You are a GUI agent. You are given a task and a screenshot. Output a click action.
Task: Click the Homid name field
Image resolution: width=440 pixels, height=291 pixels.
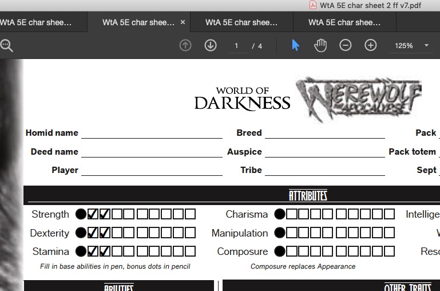pyautogui.click(x=152, y=133)
